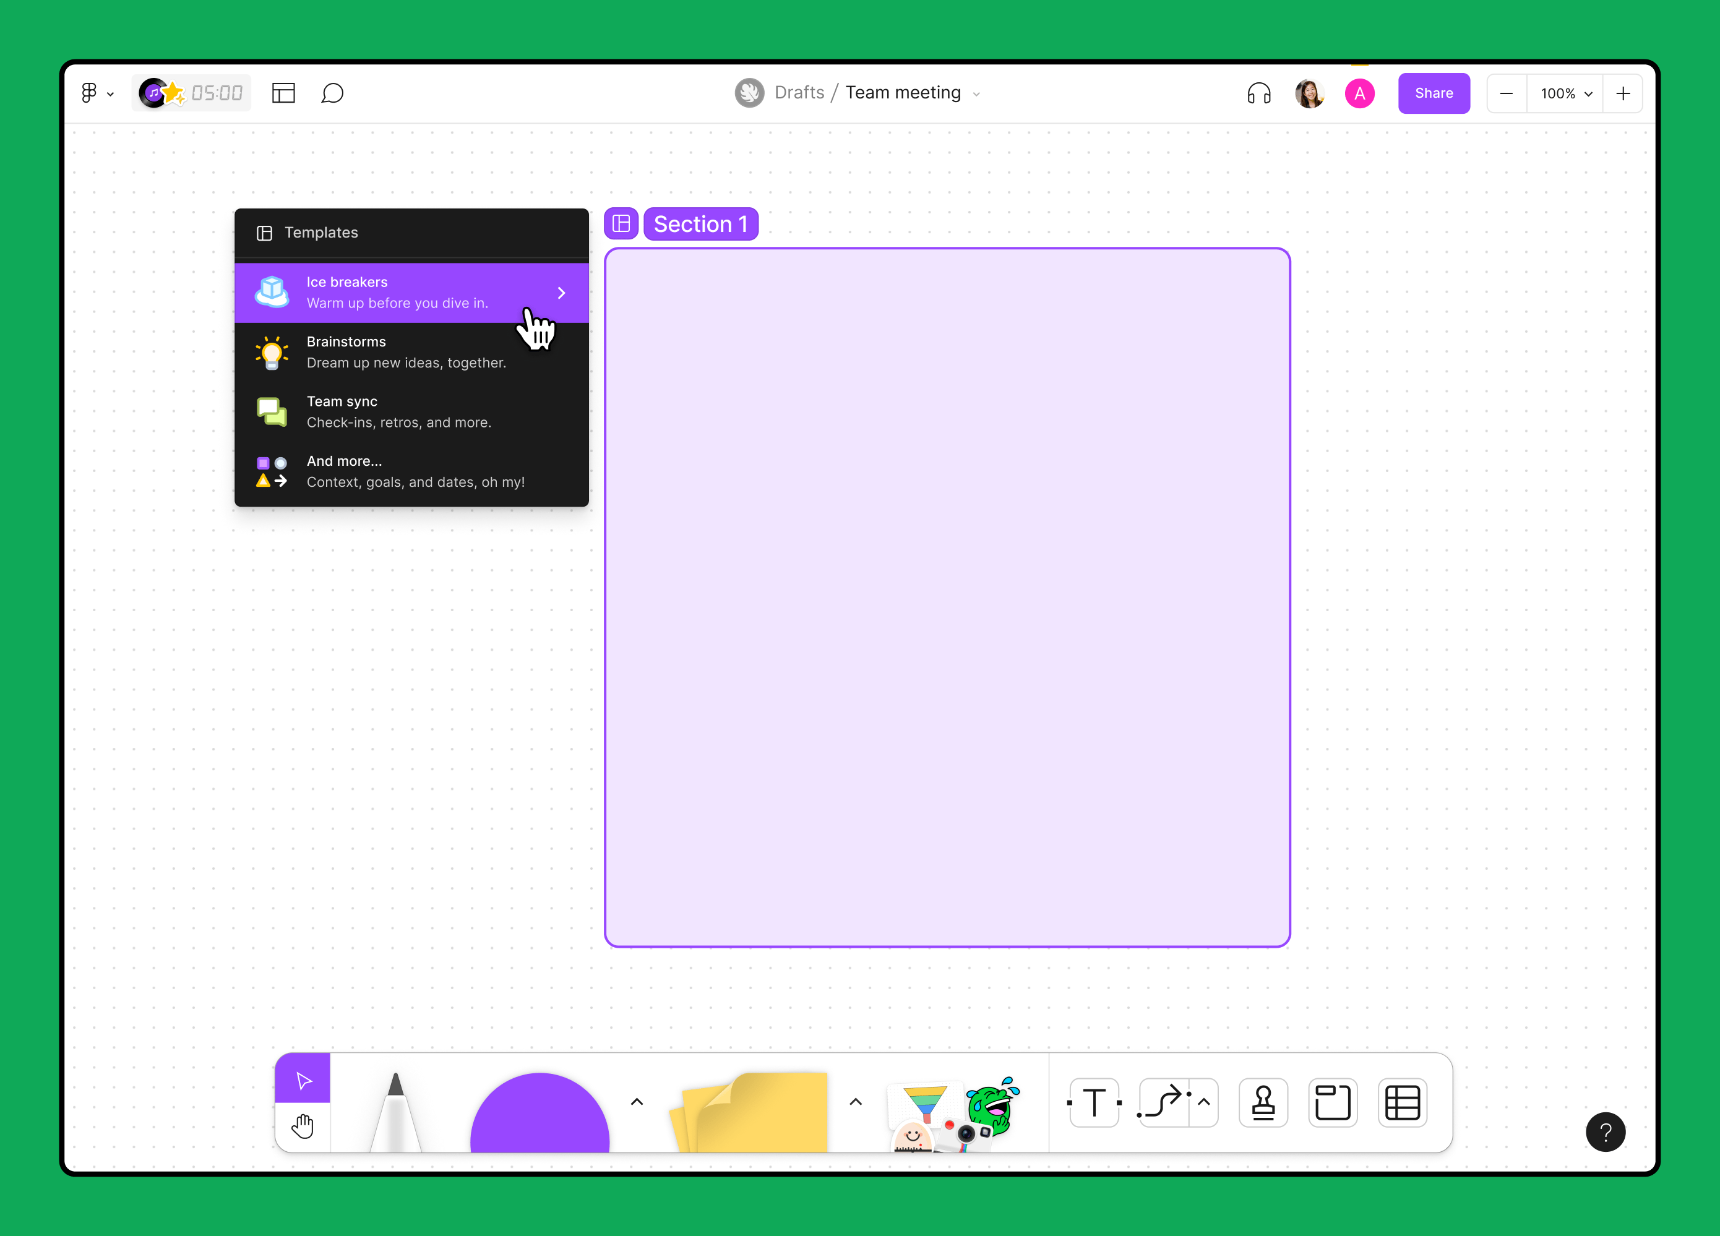This screenshot has height=1236, width=1720.
Task: Select the table tool
Action: (x=1402, y=1102)
